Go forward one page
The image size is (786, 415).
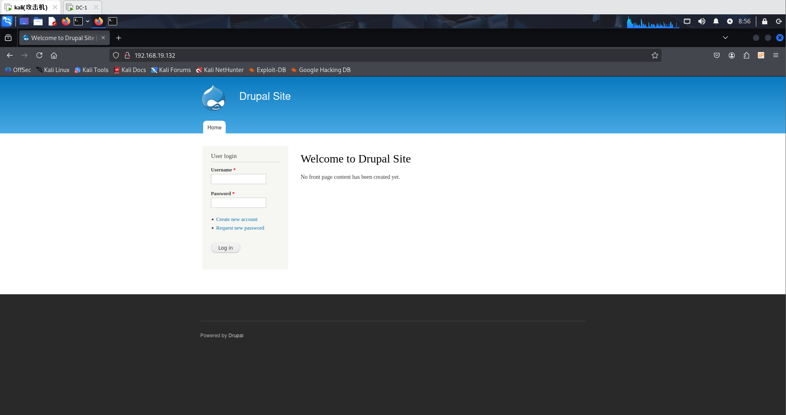(x=25, y=55)
